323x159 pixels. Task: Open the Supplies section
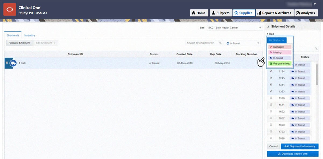(x=244, y=13)
